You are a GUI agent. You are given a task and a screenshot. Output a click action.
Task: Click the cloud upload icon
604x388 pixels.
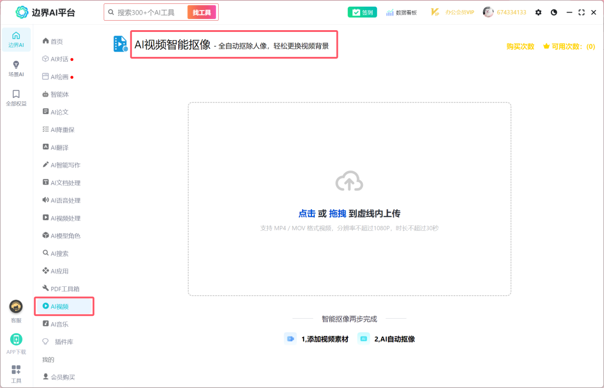[349, 181]
